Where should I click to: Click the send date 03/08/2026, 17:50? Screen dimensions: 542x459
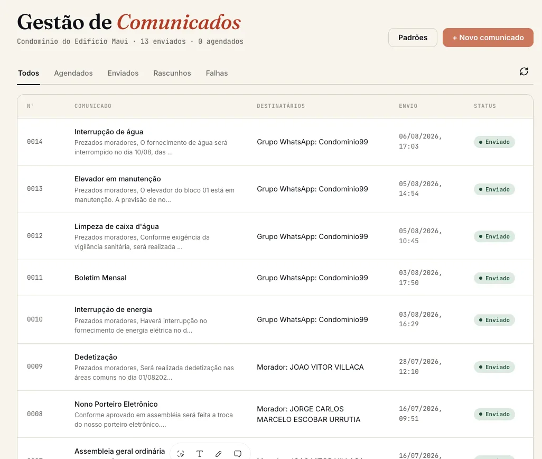420,278
